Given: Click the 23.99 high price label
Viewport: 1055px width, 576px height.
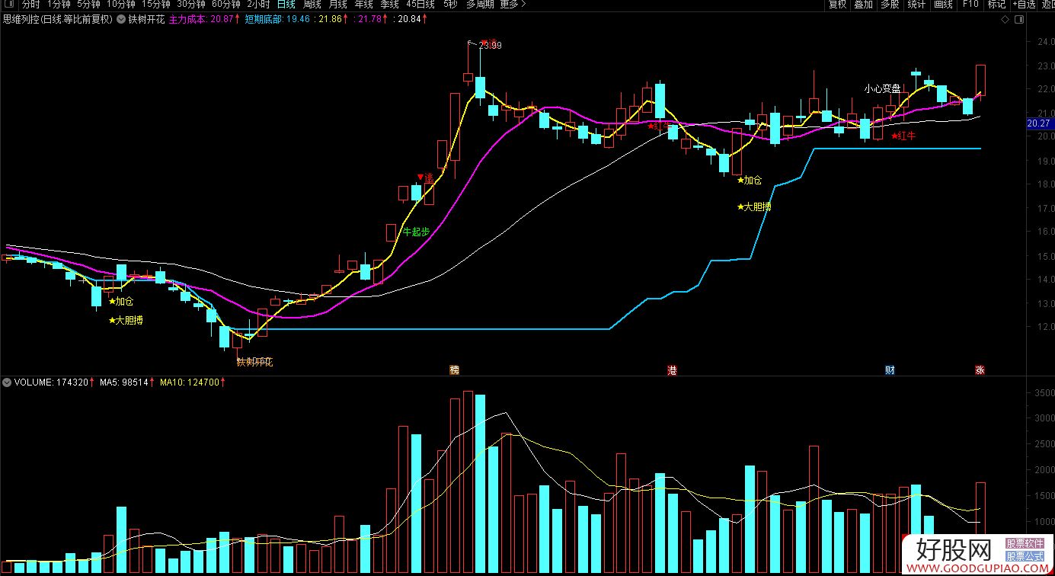Looking at the screenshot, I should tap(490, 45).
